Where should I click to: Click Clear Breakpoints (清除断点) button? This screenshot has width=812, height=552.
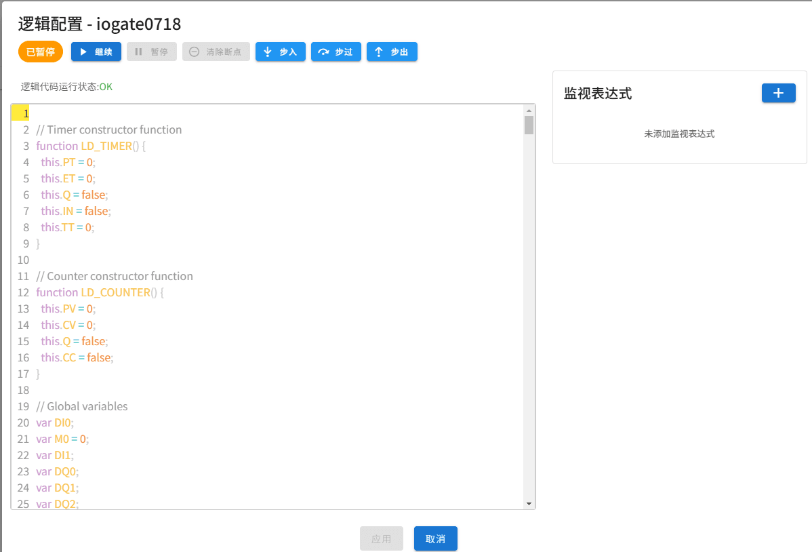pyautogui.click(x=216, y=52)
